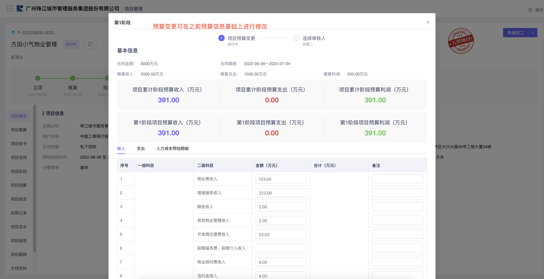Screen dimensions: 544x279
Task: Click the 备注 field for 酬金收入
Action: coord(397,206)
